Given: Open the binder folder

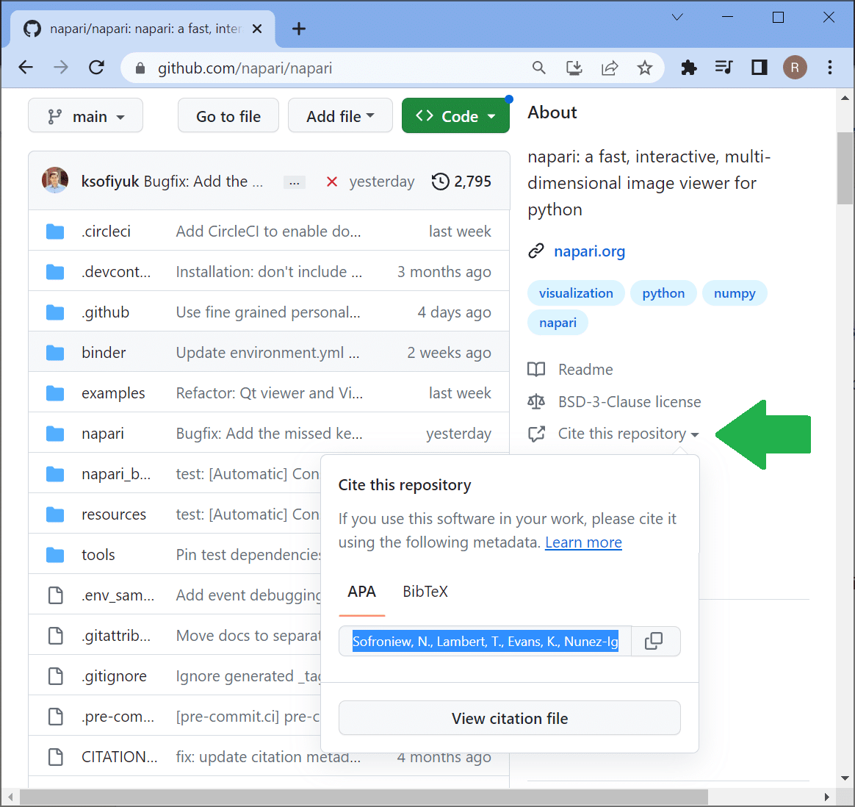Looking at the screenshot, I should (104, 353).
